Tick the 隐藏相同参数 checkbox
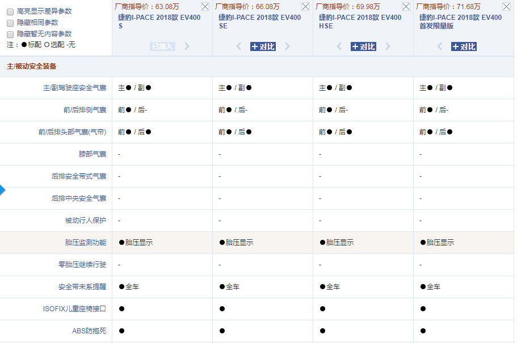The width and height of the screenshot is (517, 343). tap(10, 23)
